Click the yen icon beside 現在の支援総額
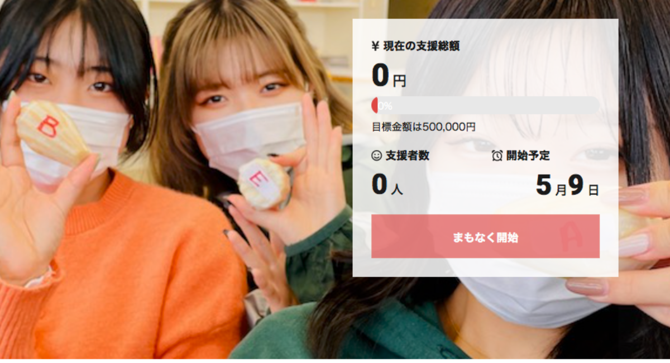Screen dimensions: 670x363 pos(375,46)
